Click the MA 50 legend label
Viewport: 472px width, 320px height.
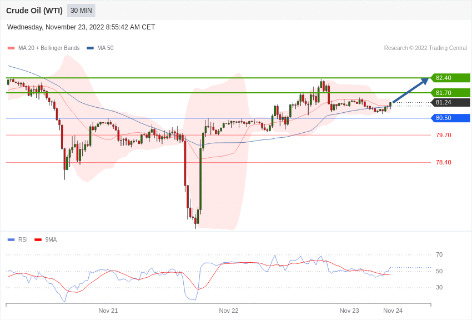pos(106,48)
